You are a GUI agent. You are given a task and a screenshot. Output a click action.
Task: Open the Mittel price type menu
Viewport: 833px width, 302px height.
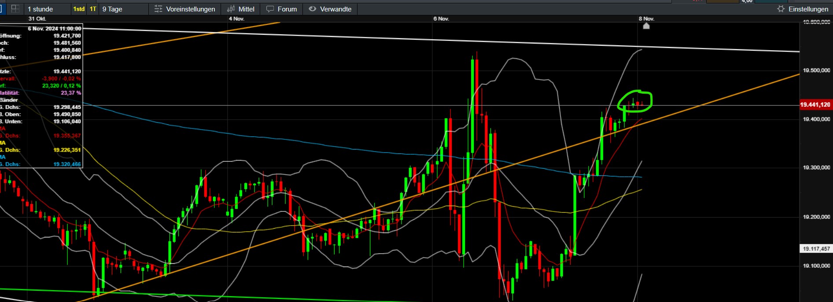tap(240, 9)
